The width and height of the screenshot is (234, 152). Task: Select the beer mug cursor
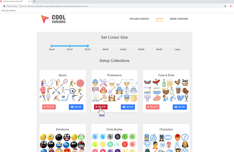[x=170, y=83]
